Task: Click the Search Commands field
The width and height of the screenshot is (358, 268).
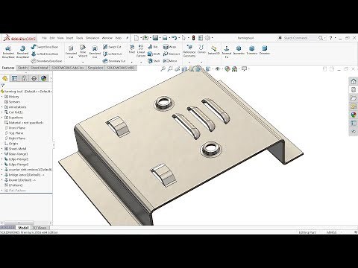Action: [297, 38]
